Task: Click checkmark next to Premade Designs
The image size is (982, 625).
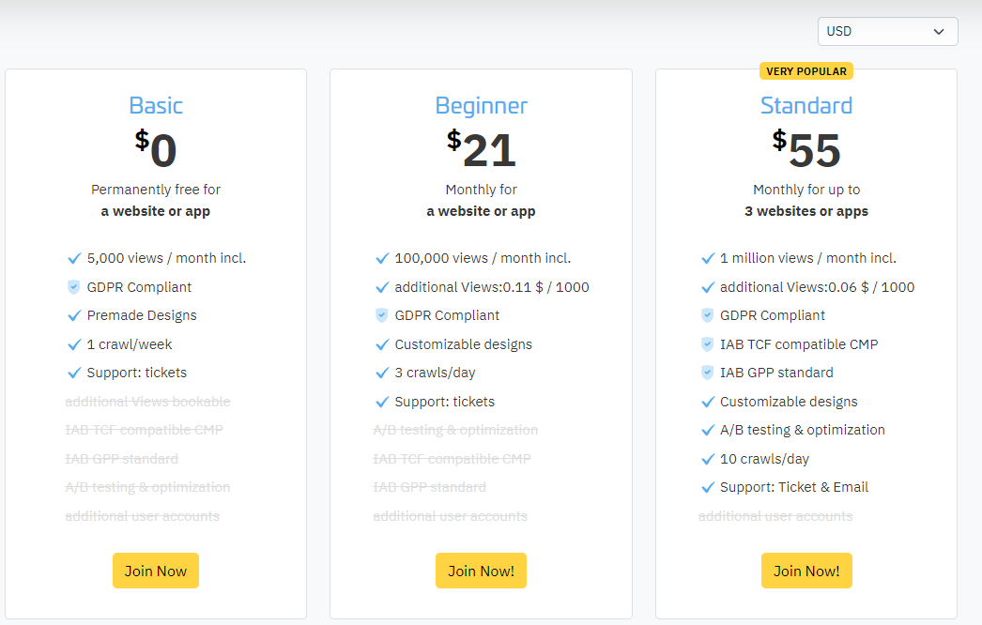Action: pos(74,315)
